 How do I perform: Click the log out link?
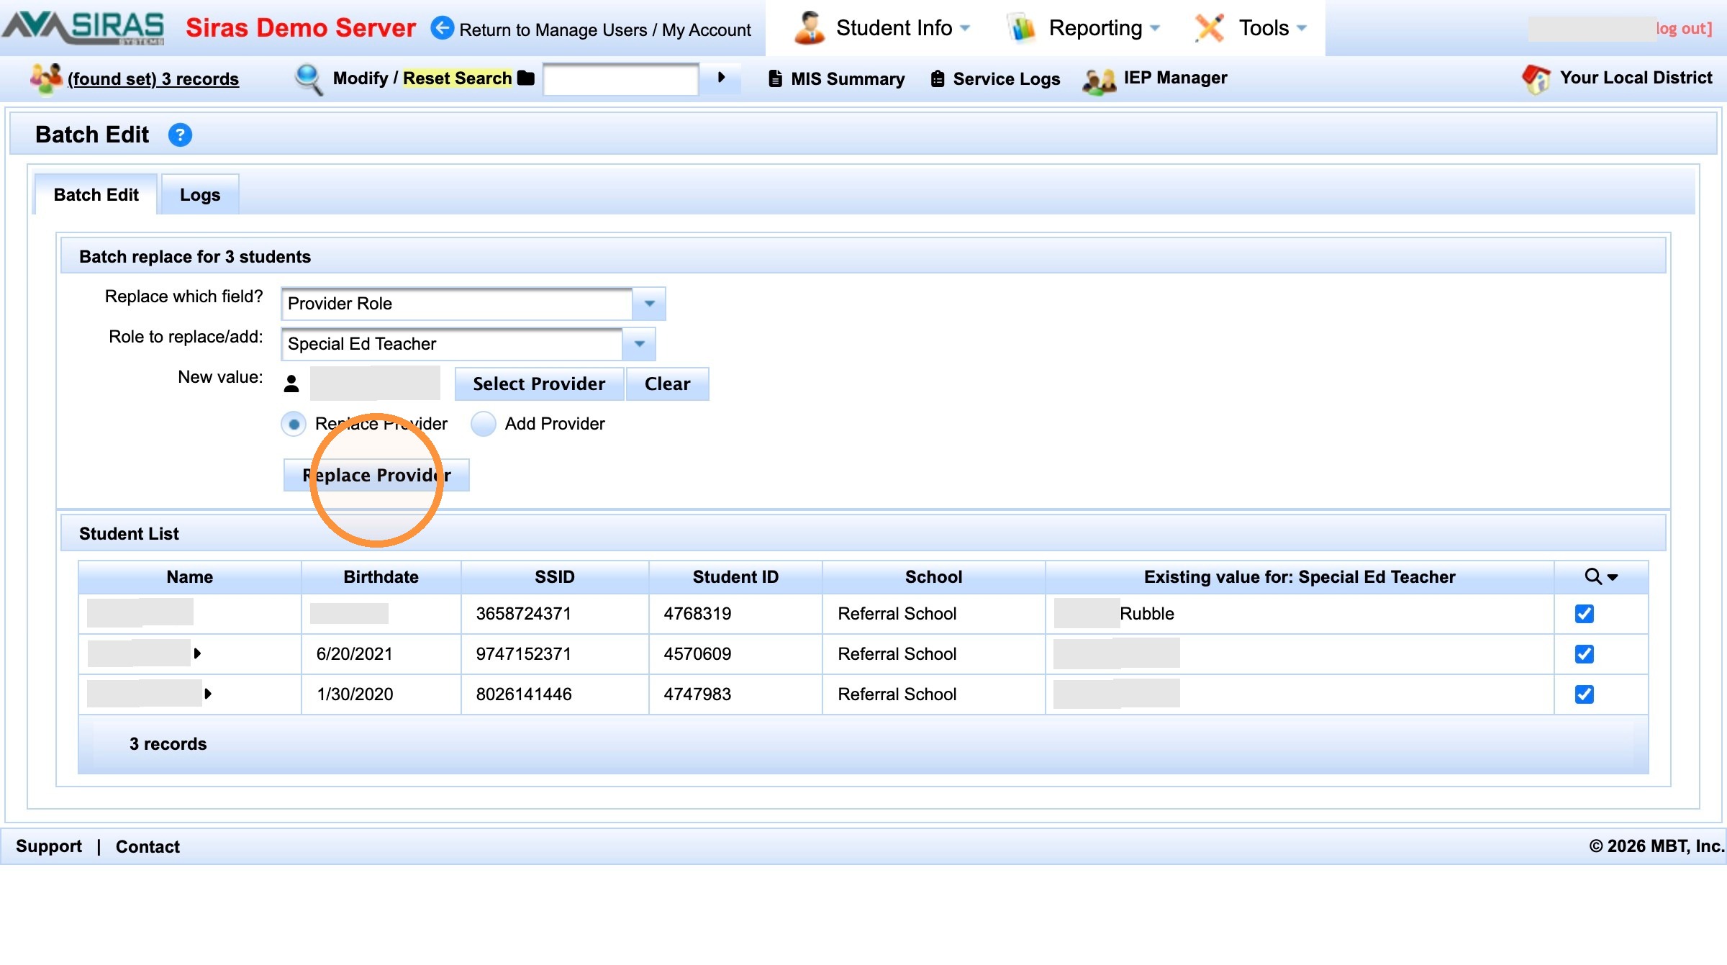[1684, 29]
